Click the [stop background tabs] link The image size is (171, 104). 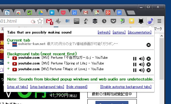(x=47, y=87)
